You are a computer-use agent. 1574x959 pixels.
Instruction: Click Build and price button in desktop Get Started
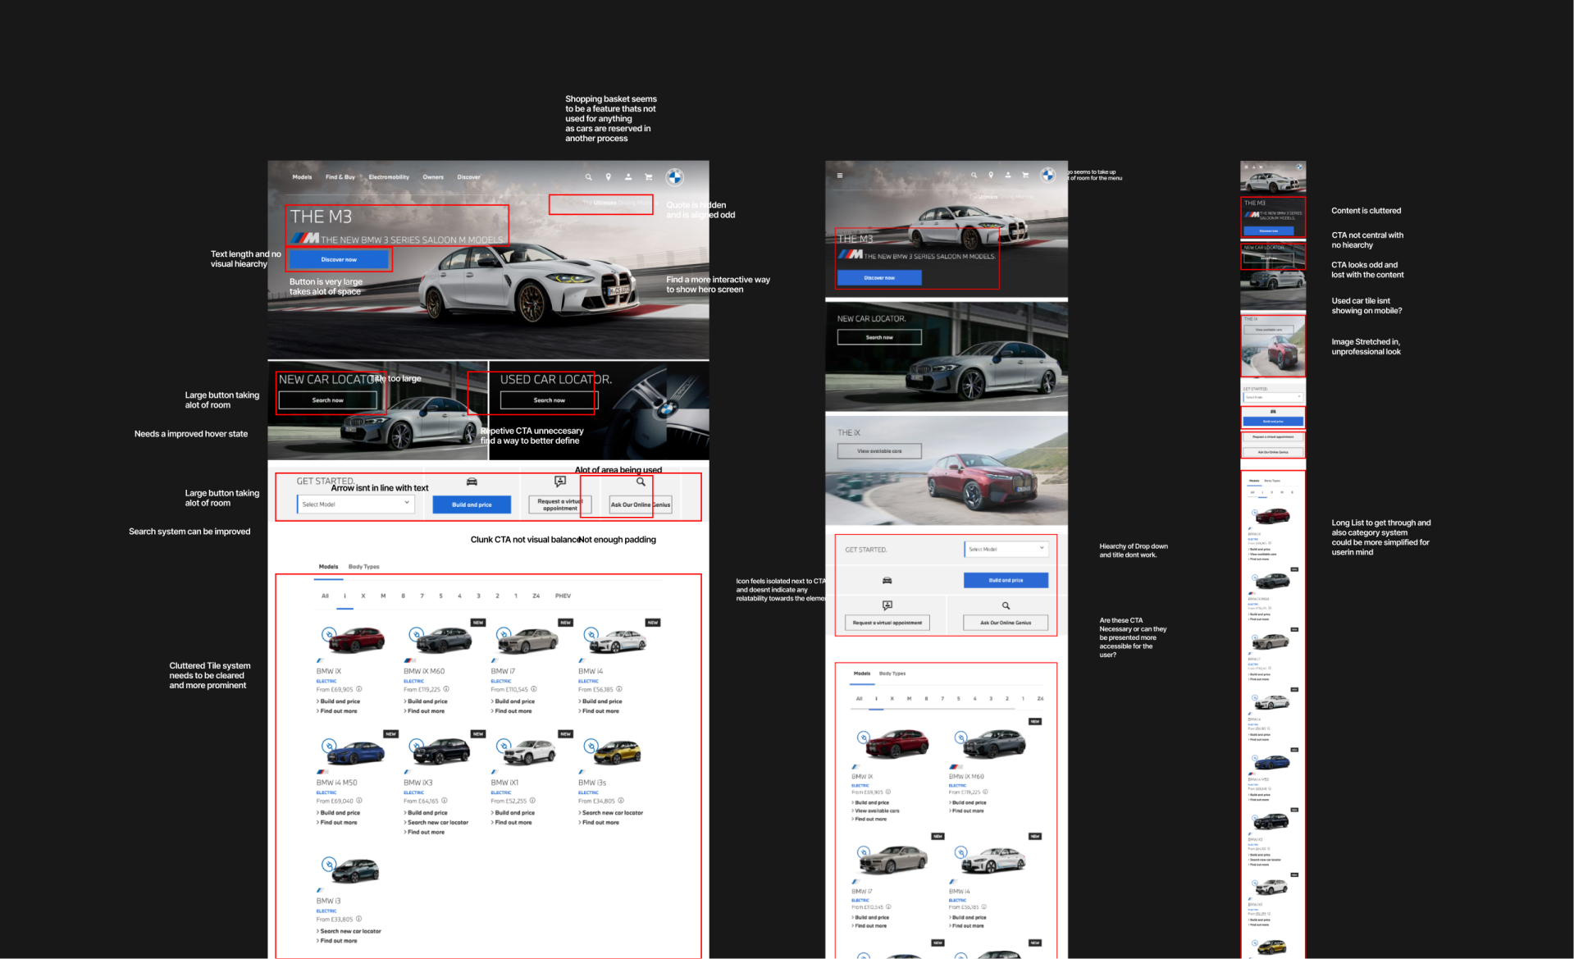(x=472, y=505)
